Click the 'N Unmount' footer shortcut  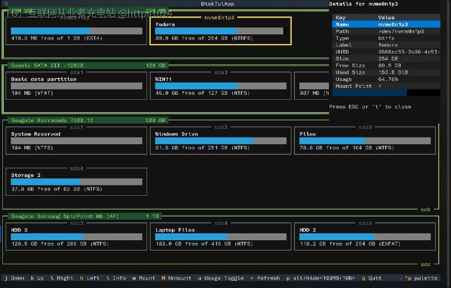pyautogui.click(x=176, y=278)
